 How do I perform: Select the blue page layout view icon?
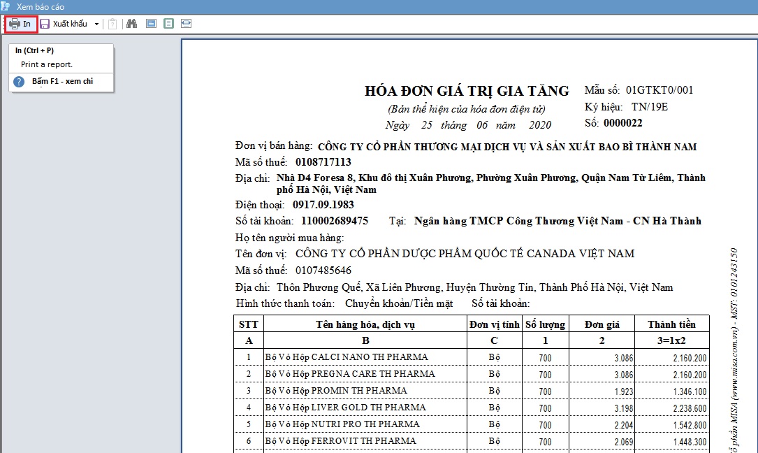152,23
